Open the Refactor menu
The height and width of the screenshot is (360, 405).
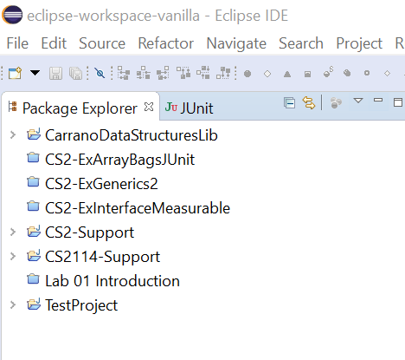point(166,43)
